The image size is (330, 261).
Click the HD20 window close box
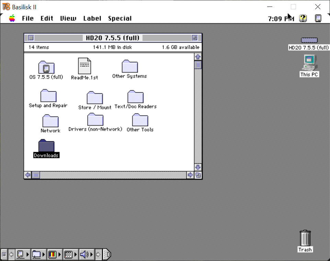[x=31, y=38]
